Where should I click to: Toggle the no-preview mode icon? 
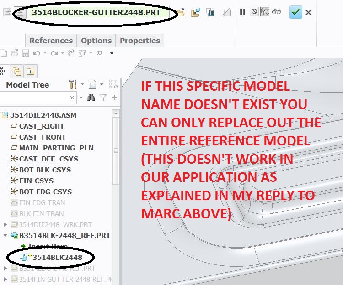[254, 11]
